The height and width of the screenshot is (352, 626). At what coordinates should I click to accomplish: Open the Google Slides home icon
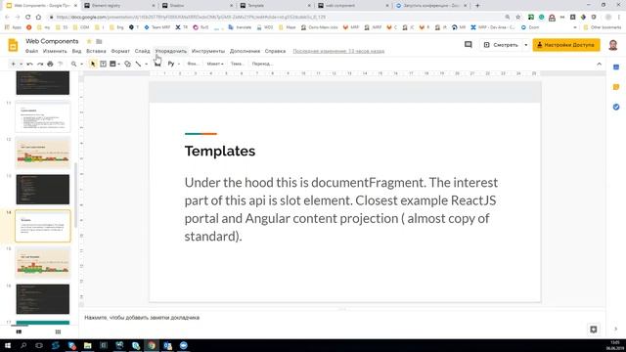click(13, 46)
